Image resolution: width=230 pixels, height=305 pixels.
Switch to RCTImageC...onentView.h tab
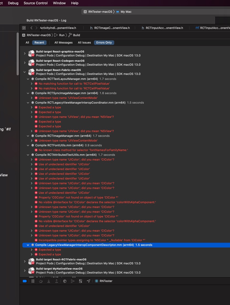(110, 28)
